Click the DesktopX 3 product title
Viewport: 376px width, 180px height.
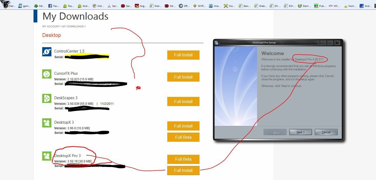(64, 122)
